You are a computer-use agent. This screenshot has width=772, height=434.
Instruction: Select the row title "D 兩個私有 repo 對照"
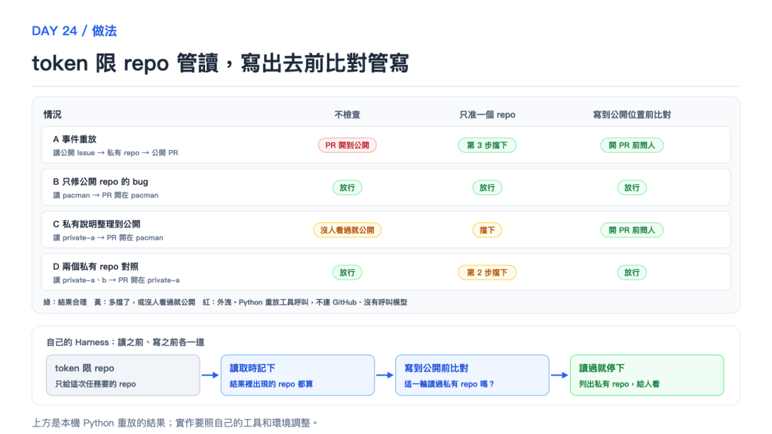click(96, 267)
